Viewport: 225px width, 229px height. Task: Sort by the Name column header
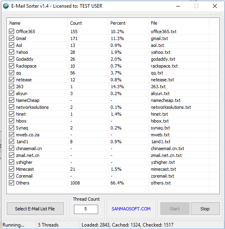pos(37,23)
